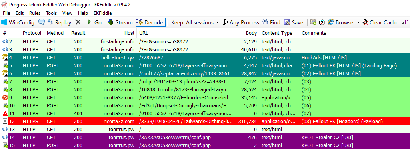Click the red warning icon of session 11
Image resolution: width=410 pixels, height=150 pixels.
coord(5,113)
